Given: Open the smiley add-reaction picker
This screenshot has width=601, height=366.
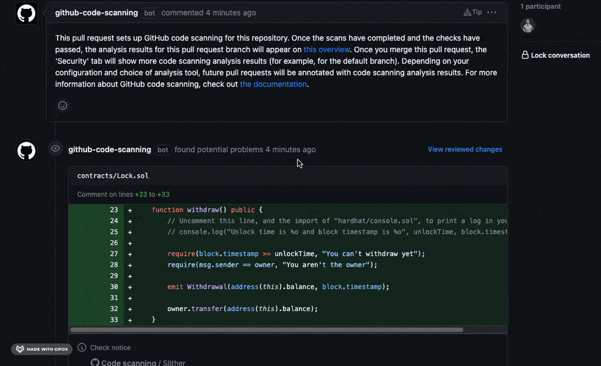Looking at the screenshot, I should [63, 105].
